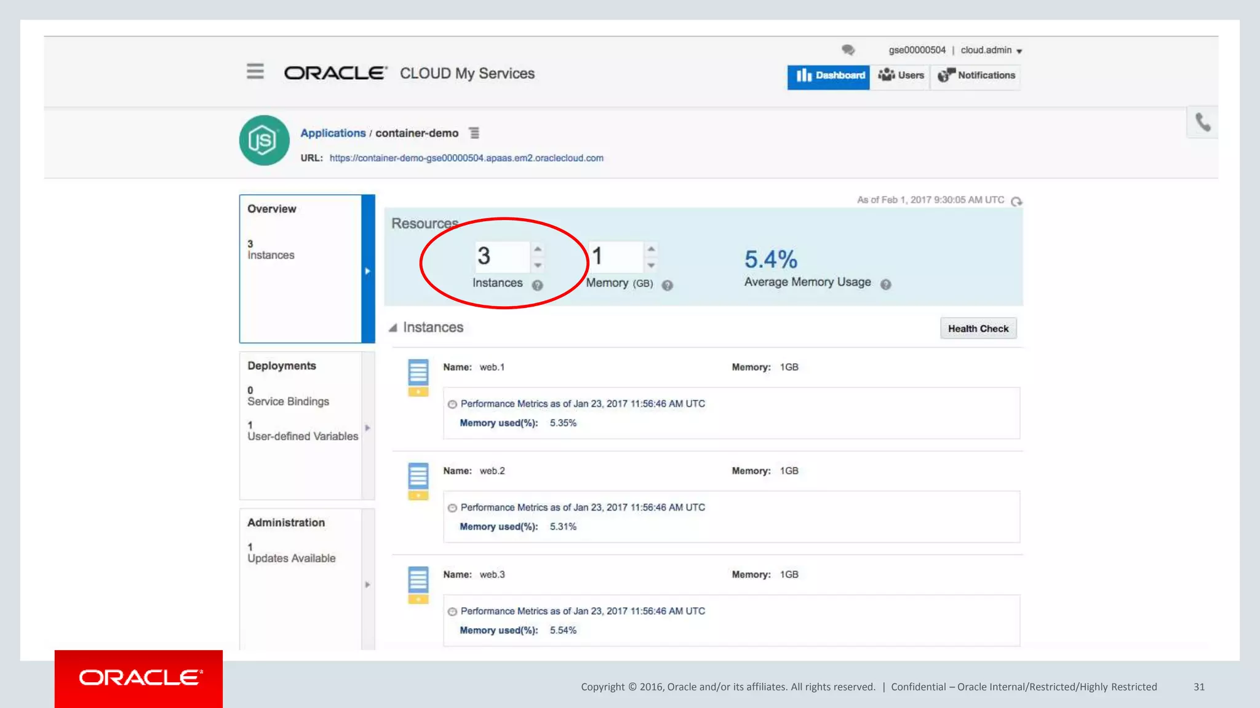Increase the Instances count with up arrow

(538, 249)
